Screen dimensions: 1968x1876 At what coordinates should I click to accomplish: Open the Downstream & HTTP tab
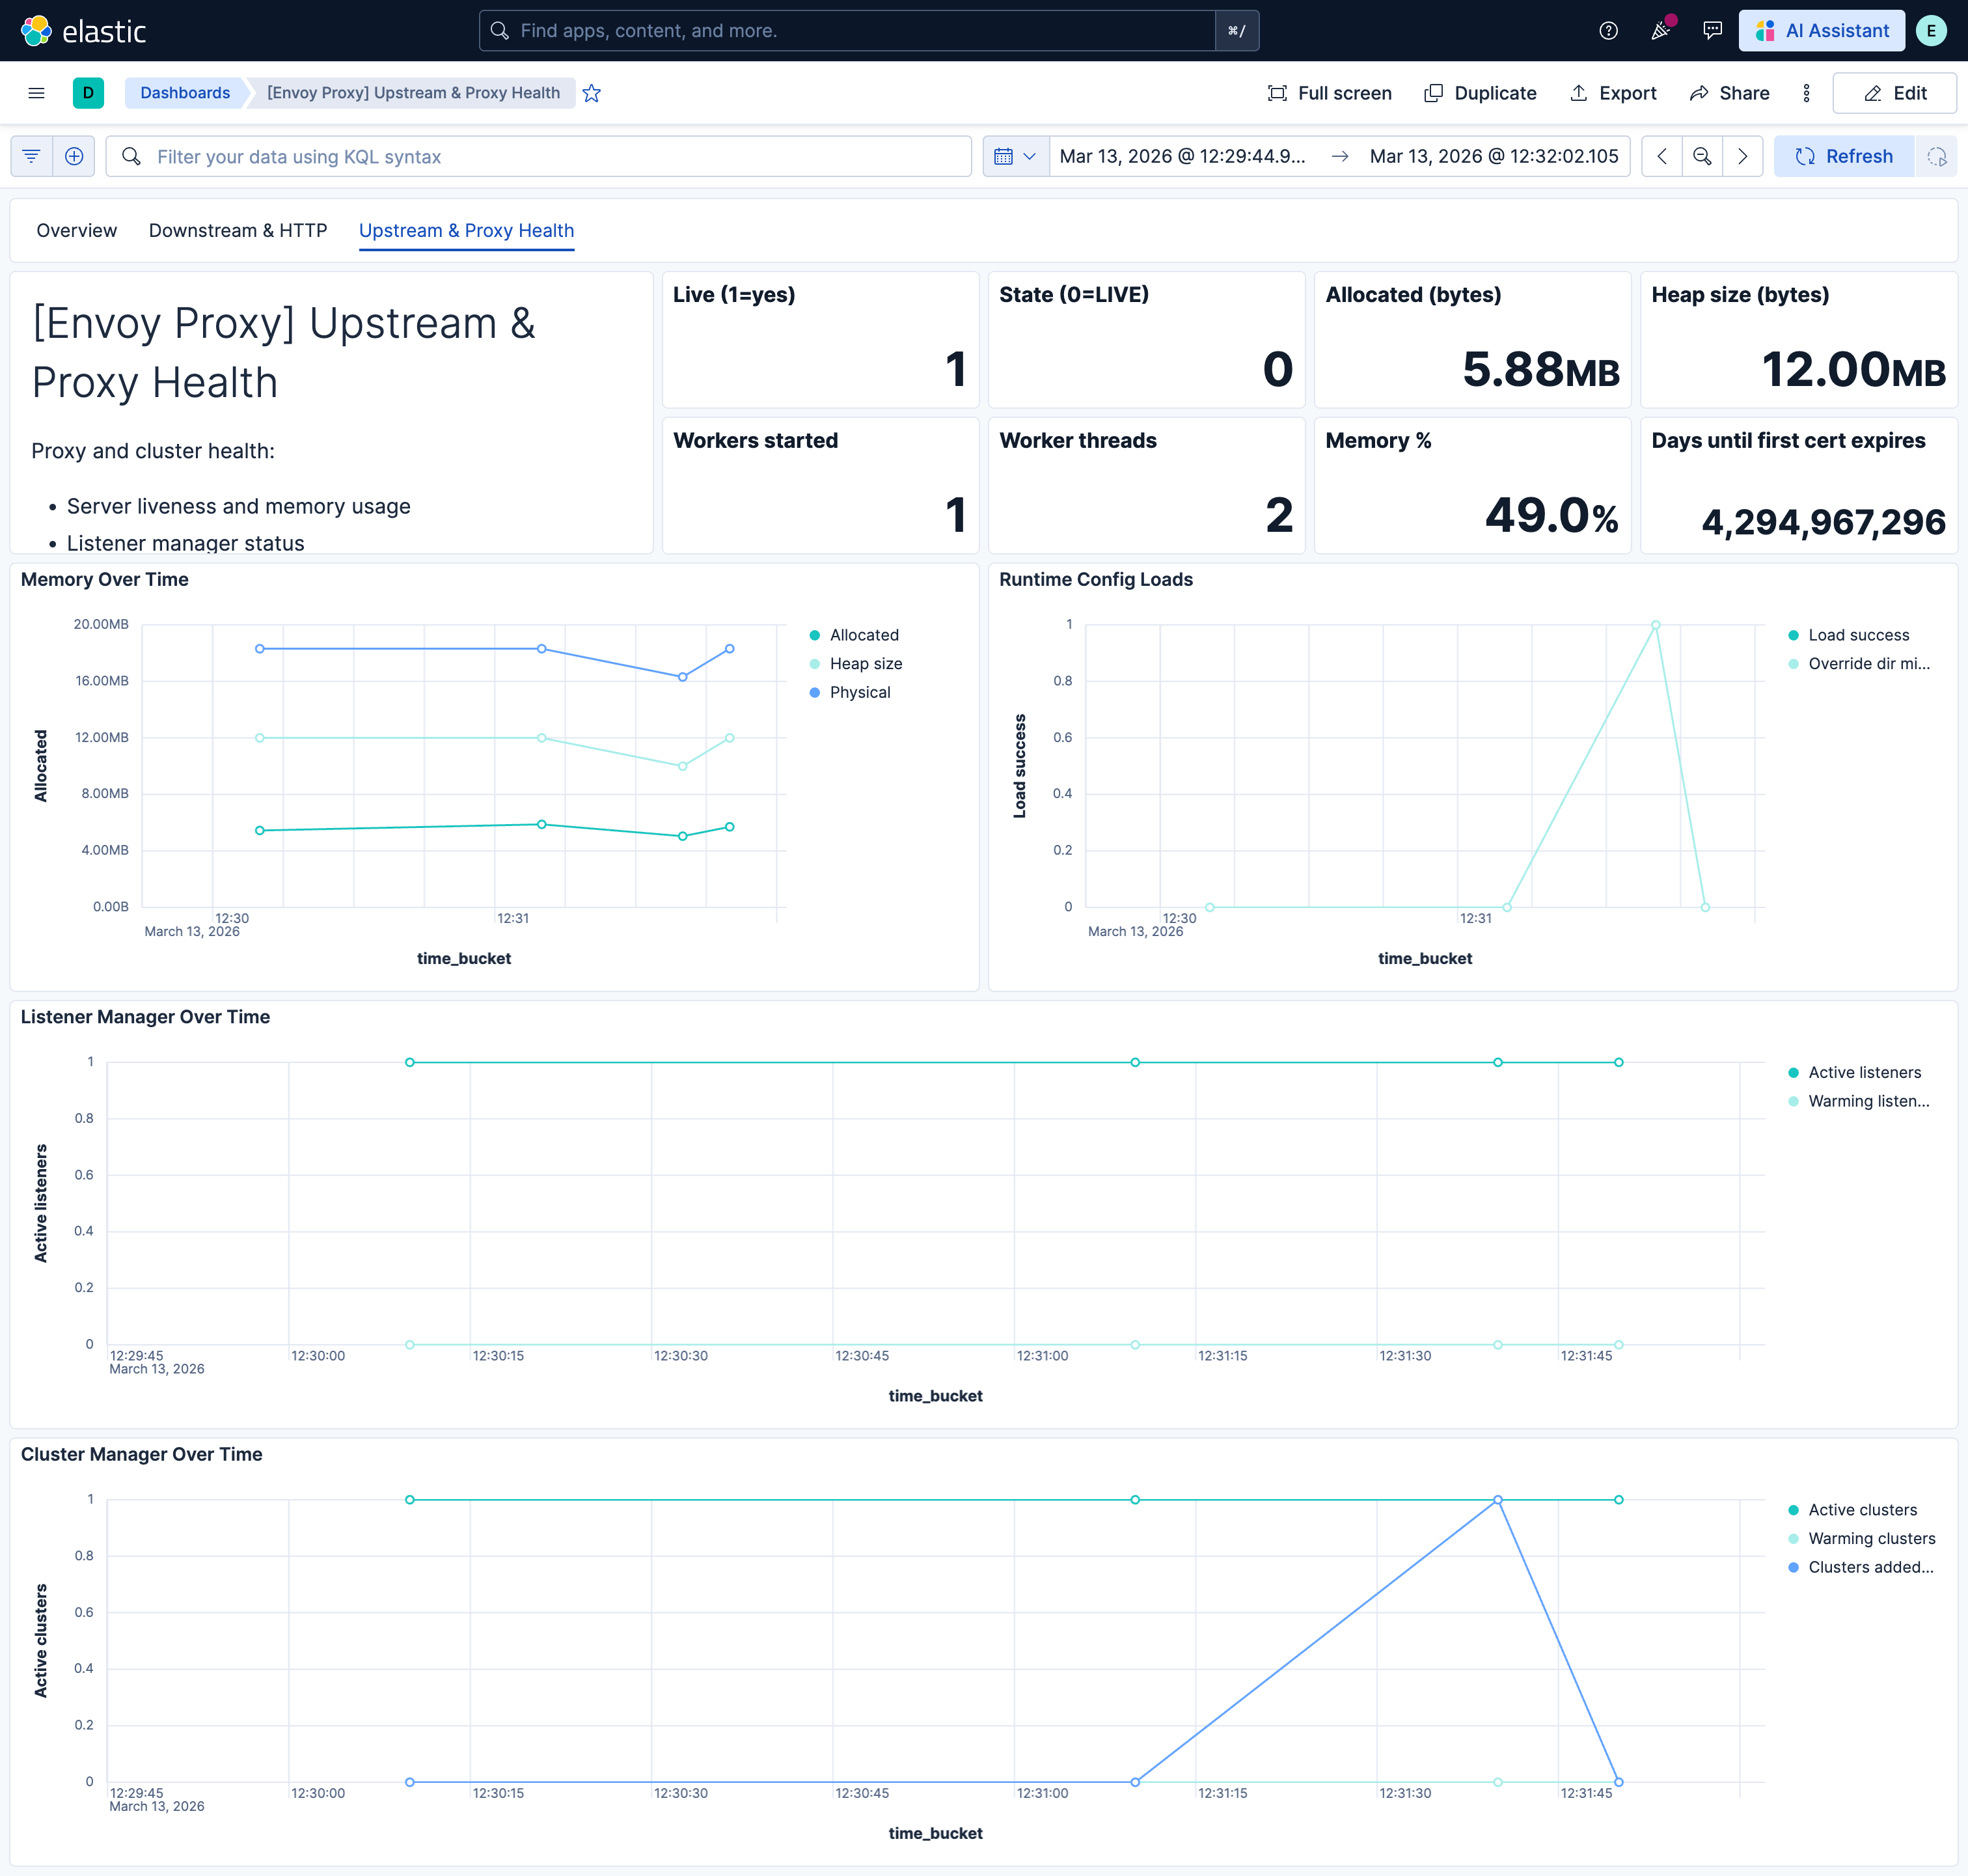coord(237,230)
